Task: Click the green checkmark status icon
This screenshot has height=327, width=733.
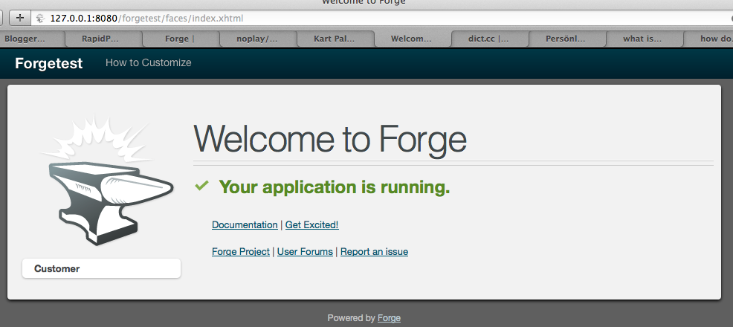Action: [201, 186]
